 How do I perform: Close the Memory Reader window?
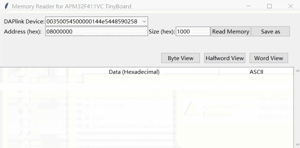290,6
